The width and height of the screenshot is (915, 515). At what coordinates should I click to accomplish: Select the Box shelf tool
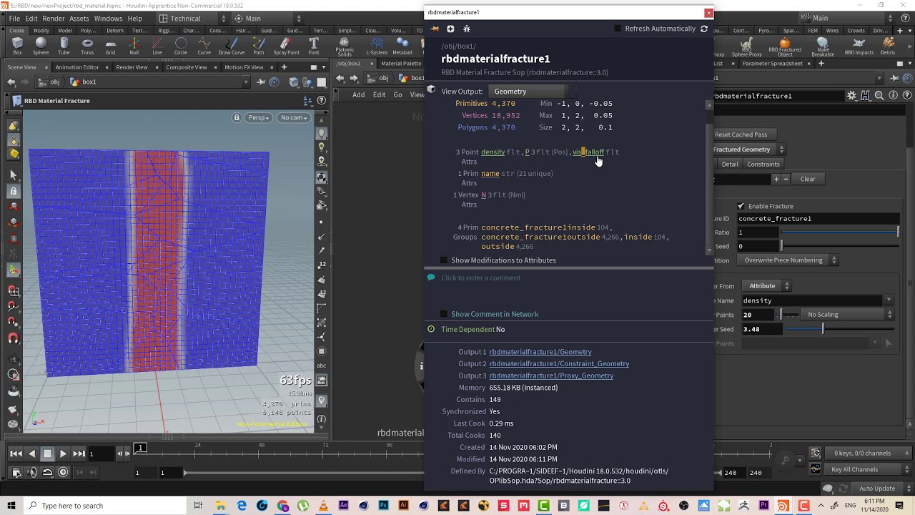click(x=17, y=47)
